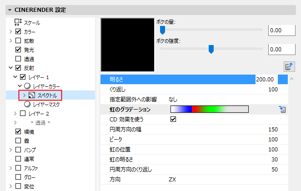Collapse the レイヤーカラー tree item
Screen dimensions: 301x191
(x=20, y=86)
